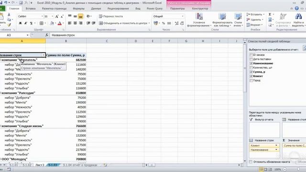The height and width of the screenshot is (172, 306).
Task: Switch to sheet tab Лист3
Action: (40, 165)
